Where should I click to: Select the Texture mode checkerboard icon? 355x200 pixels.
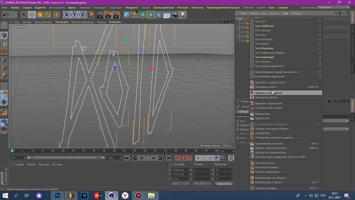(x=4, y=43)
